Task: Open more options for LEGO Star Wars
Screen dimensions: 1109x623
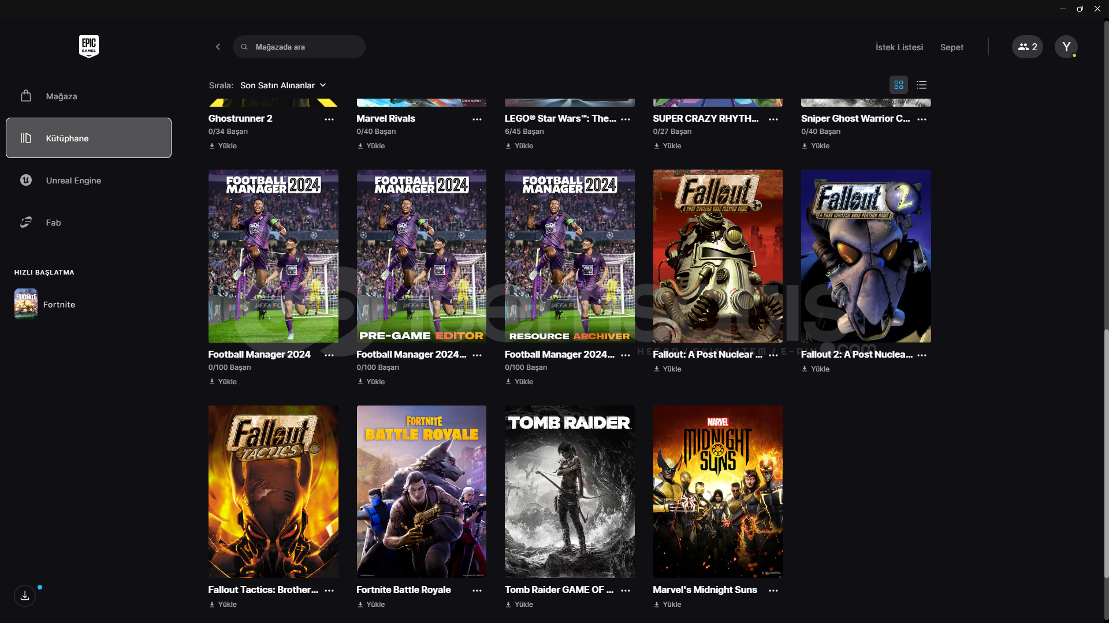Action: coord(626,119)
